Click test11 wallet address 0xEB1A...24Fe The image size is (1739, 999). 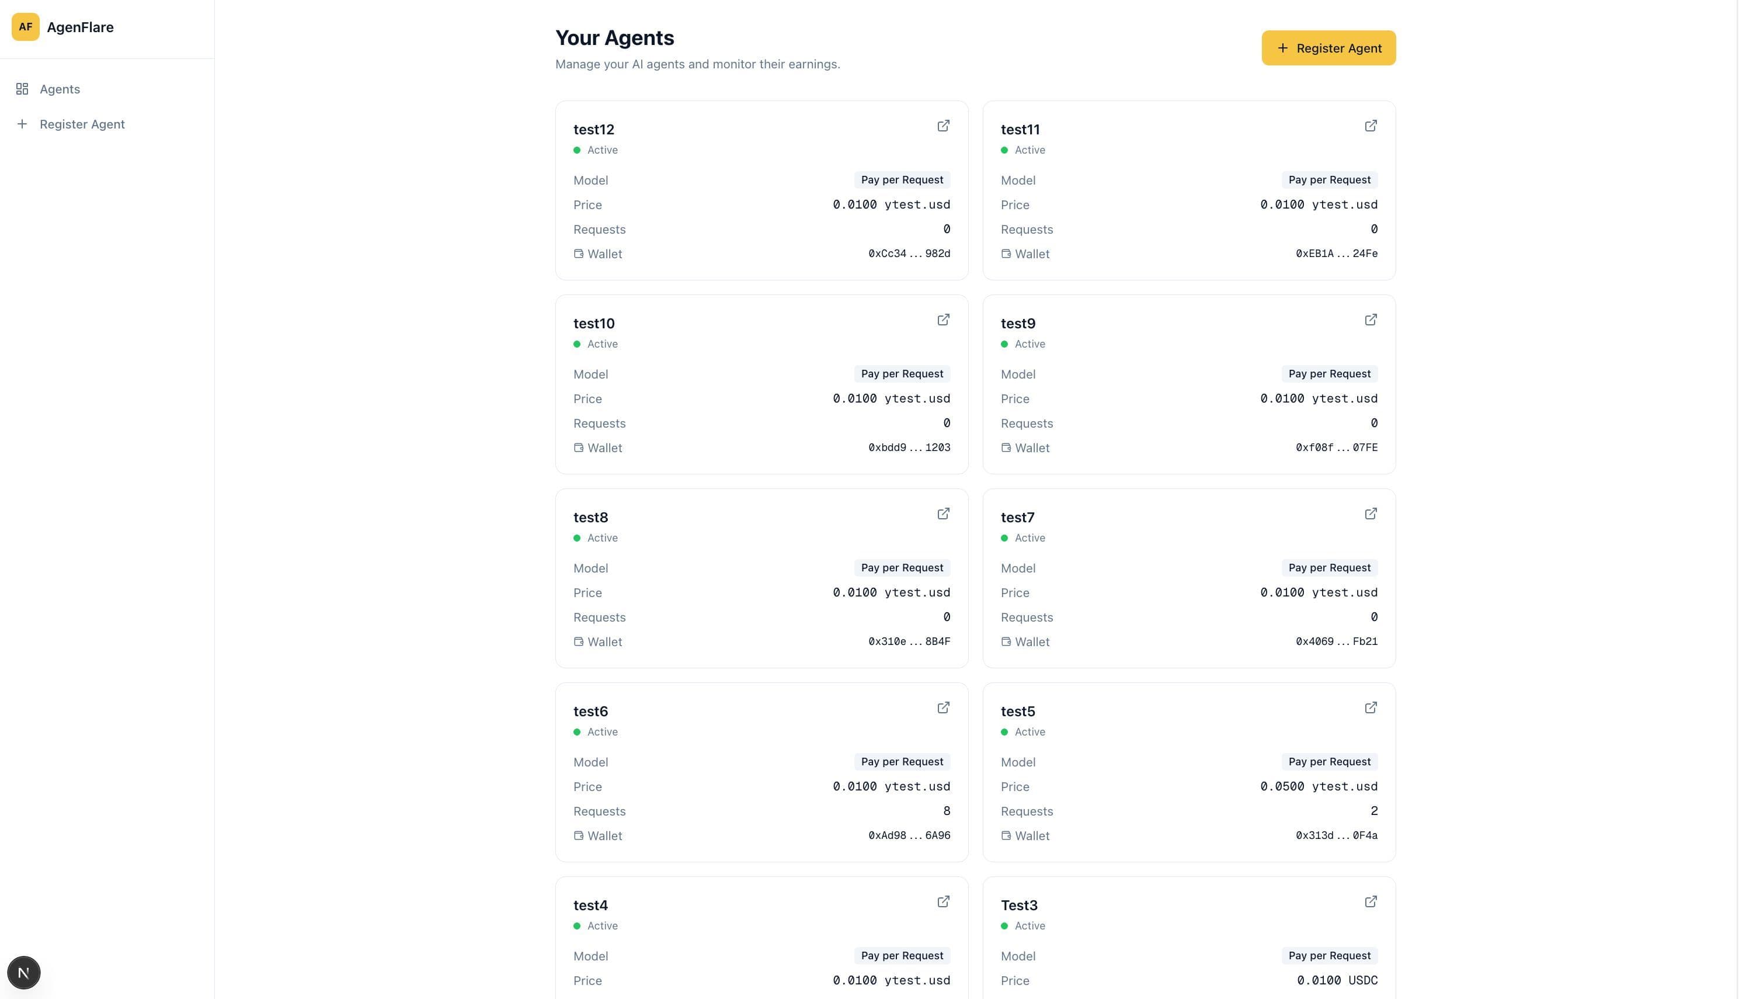1336,254
